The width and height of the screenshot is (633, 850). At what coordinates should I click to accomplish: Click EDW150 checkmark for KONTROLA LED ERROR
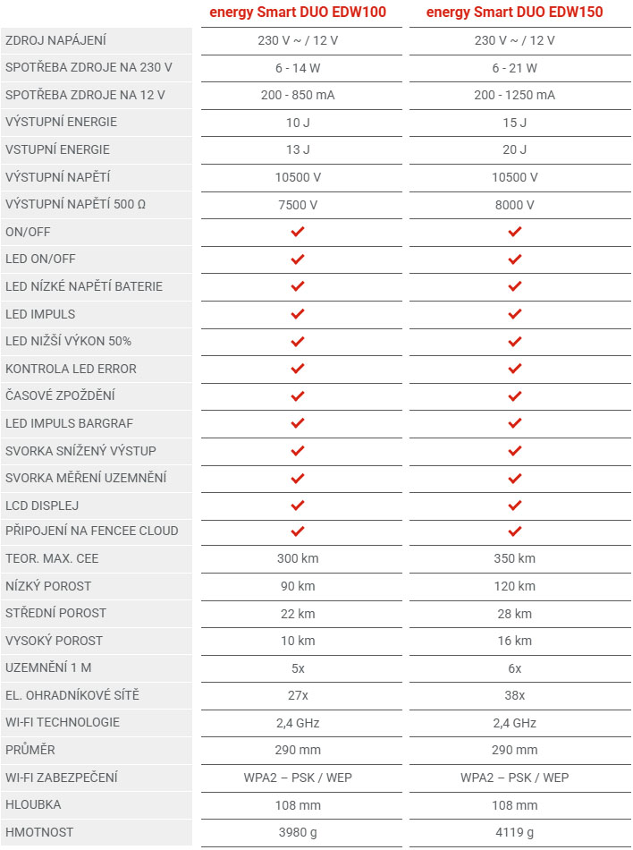(x=514, y=369)
